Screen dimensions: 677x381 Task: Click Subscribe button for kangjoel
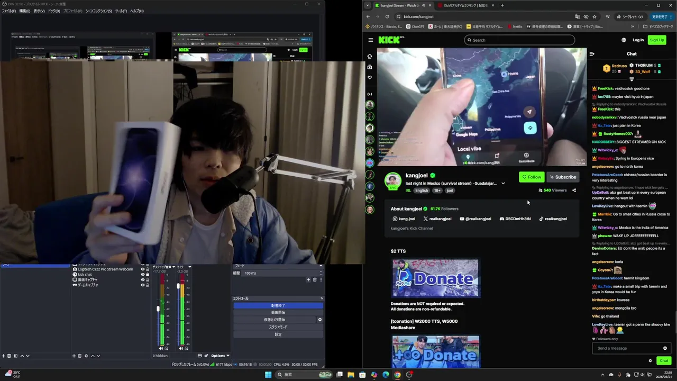(x=563, y=177)
